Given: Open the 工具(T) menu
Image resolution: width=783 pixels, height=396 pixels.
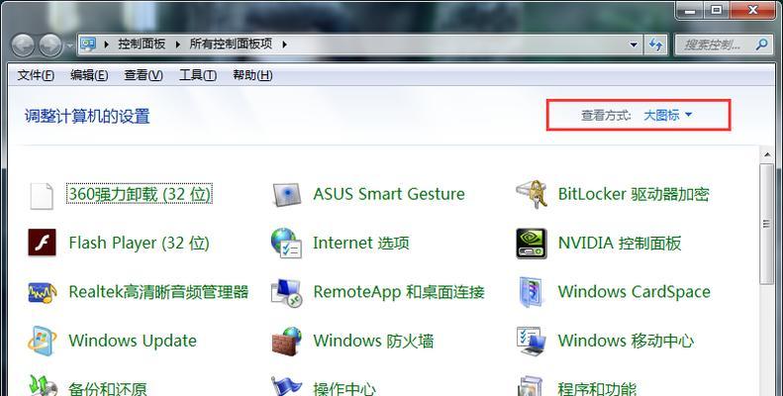Looking at the screenshot, I should tap(198, 75).
